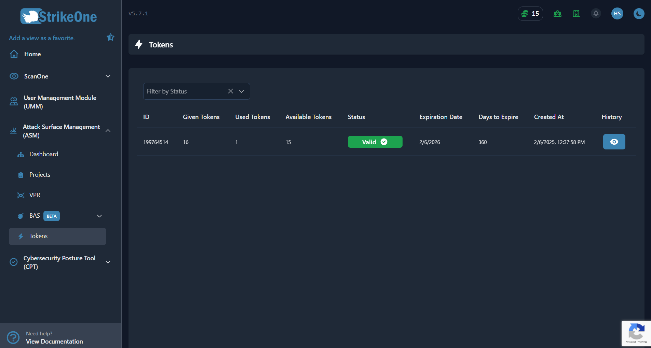651x348 pixels.
Task: Toggle dark mode with the moon button
Action: click(x=639, y=13)
